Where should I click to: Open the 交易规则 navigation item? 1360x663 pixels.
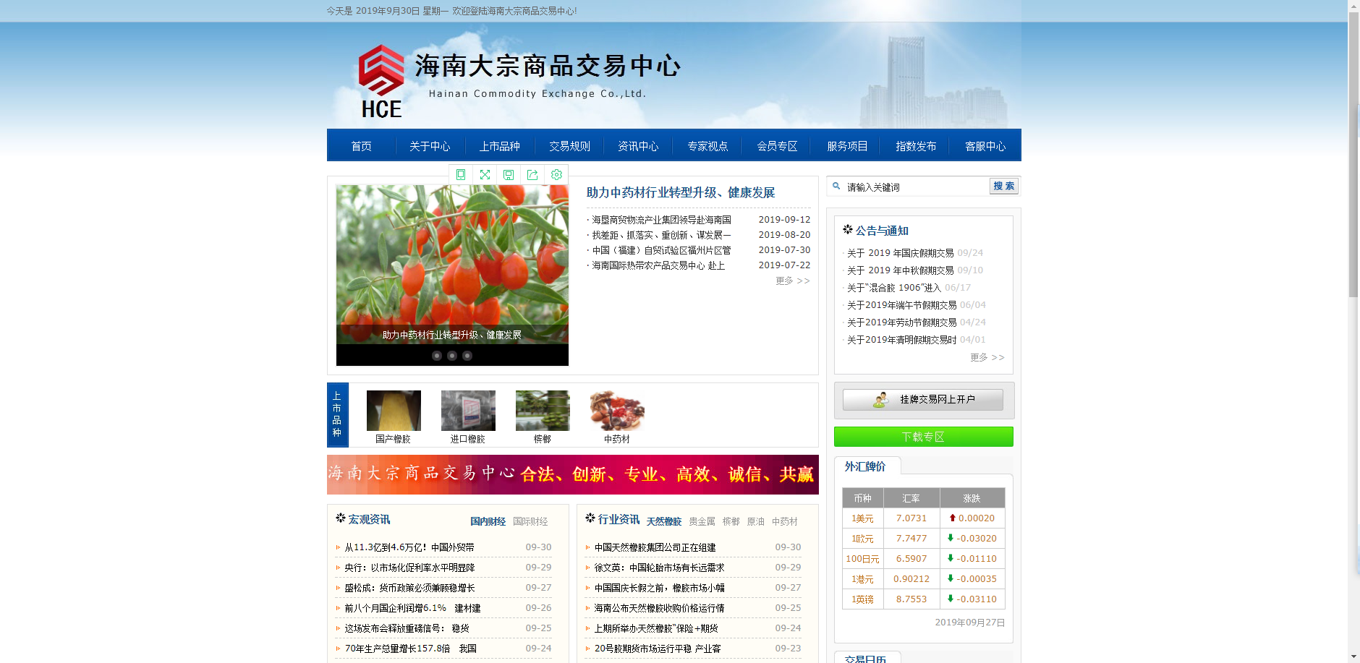tap(569, 146)
